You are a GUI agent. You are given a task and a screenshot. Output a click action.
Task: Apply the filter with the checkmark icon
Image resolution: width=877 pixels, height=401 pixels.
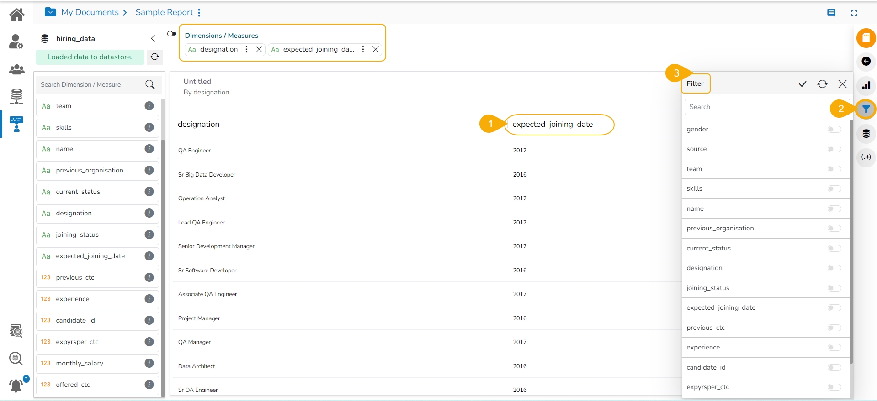click(802, 84)
